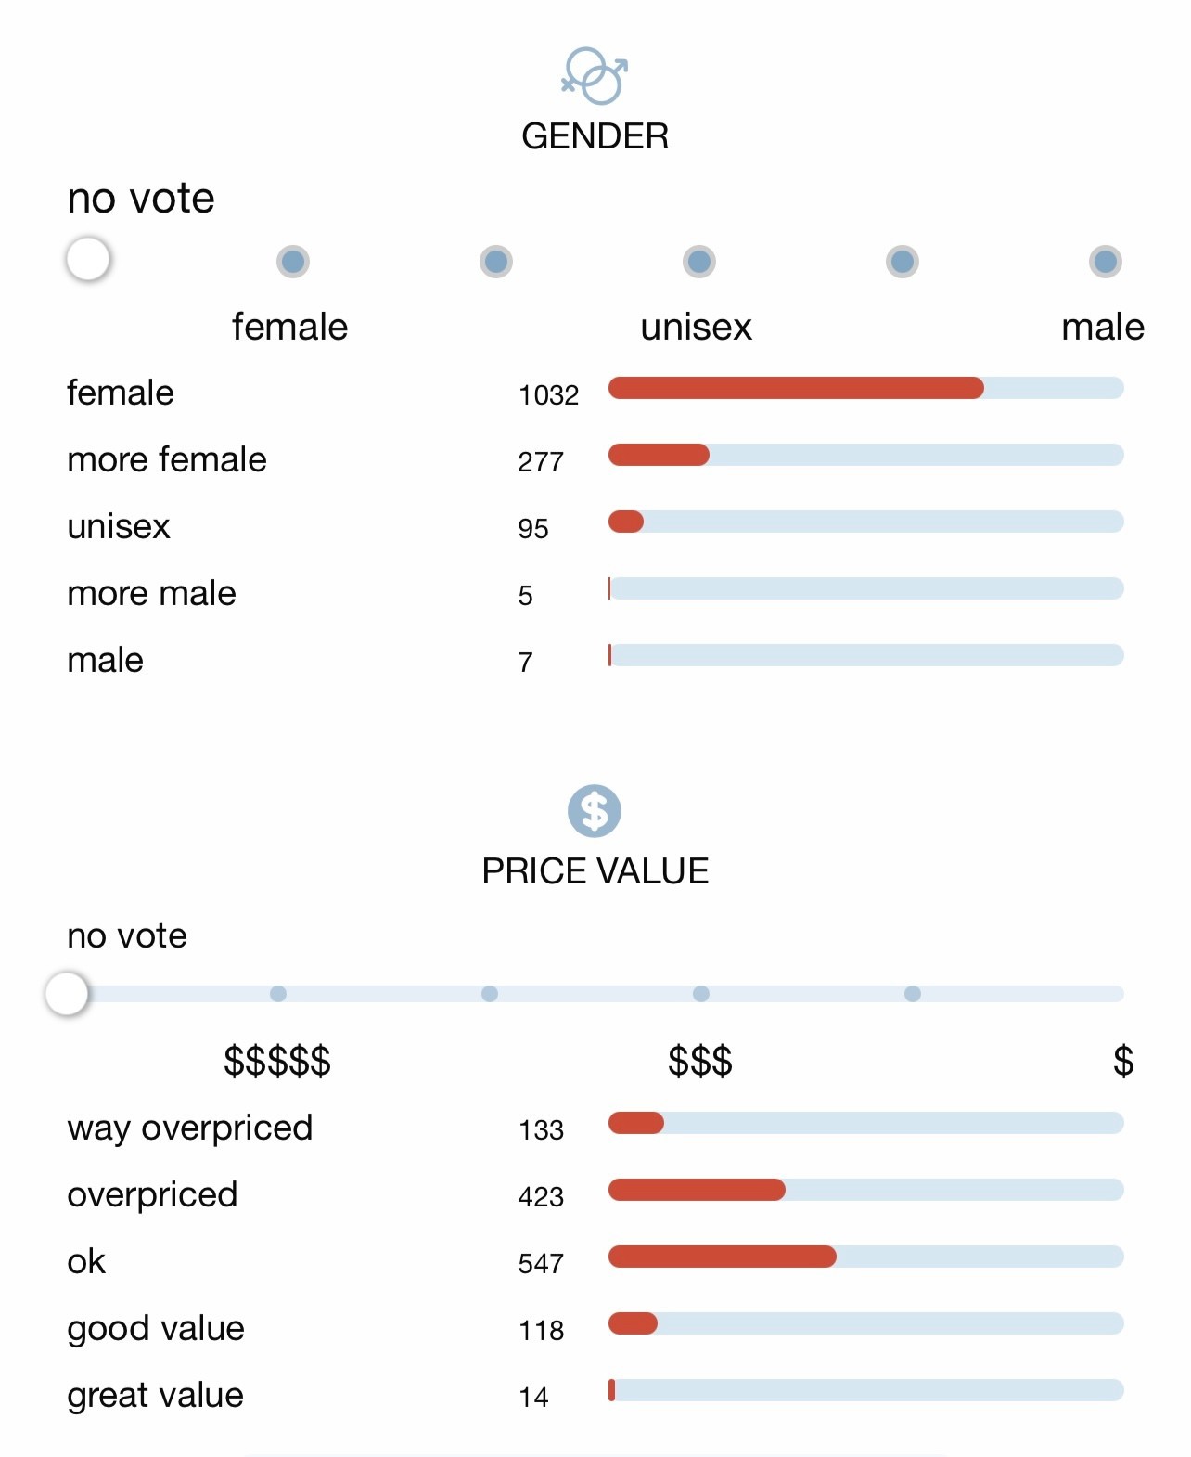
Task: Click the good value result bar
Action: click(x=866, y=1323)
